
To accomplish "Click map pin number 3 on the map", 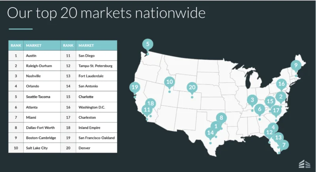I will [x=252, y=100].
